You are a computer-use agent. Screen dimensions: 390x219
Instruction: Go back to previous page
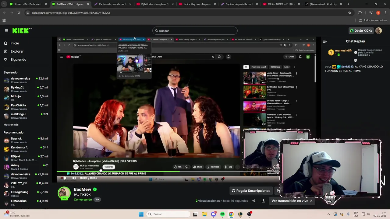coord(4,13)
